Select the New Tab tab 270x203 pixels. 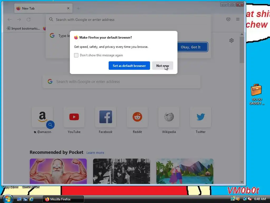click(x=44, y=8)
